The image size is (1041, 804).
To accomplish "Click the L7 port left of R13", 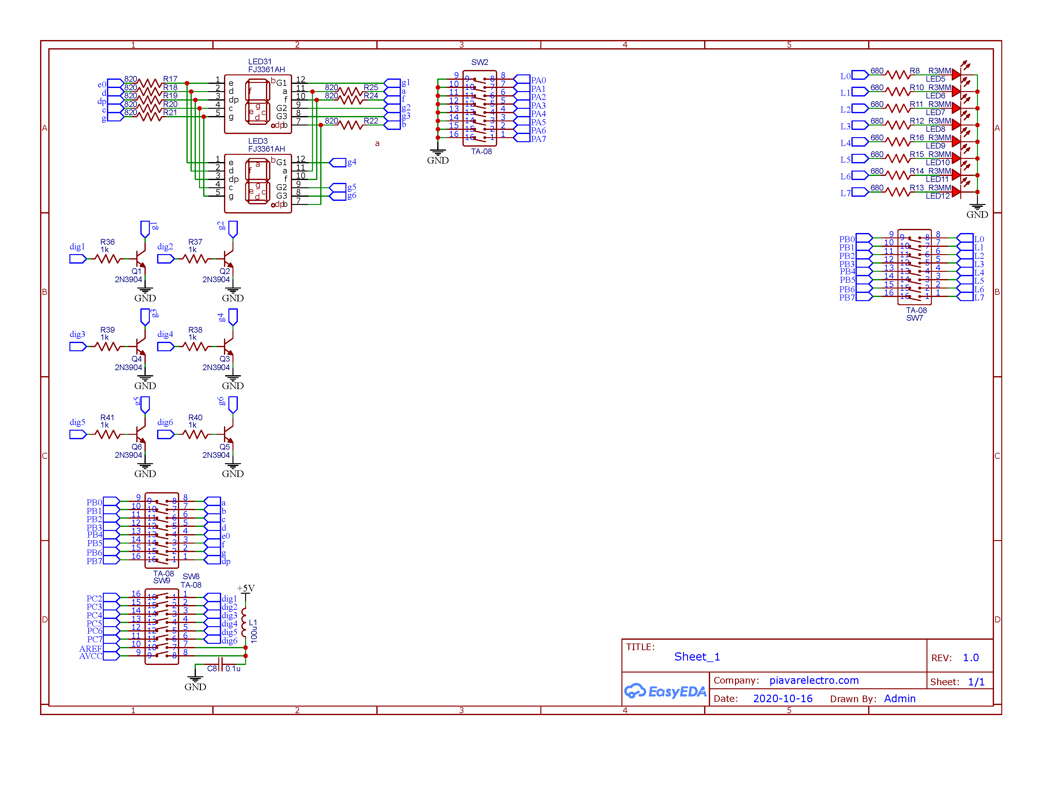I will [x=860, y=192].
